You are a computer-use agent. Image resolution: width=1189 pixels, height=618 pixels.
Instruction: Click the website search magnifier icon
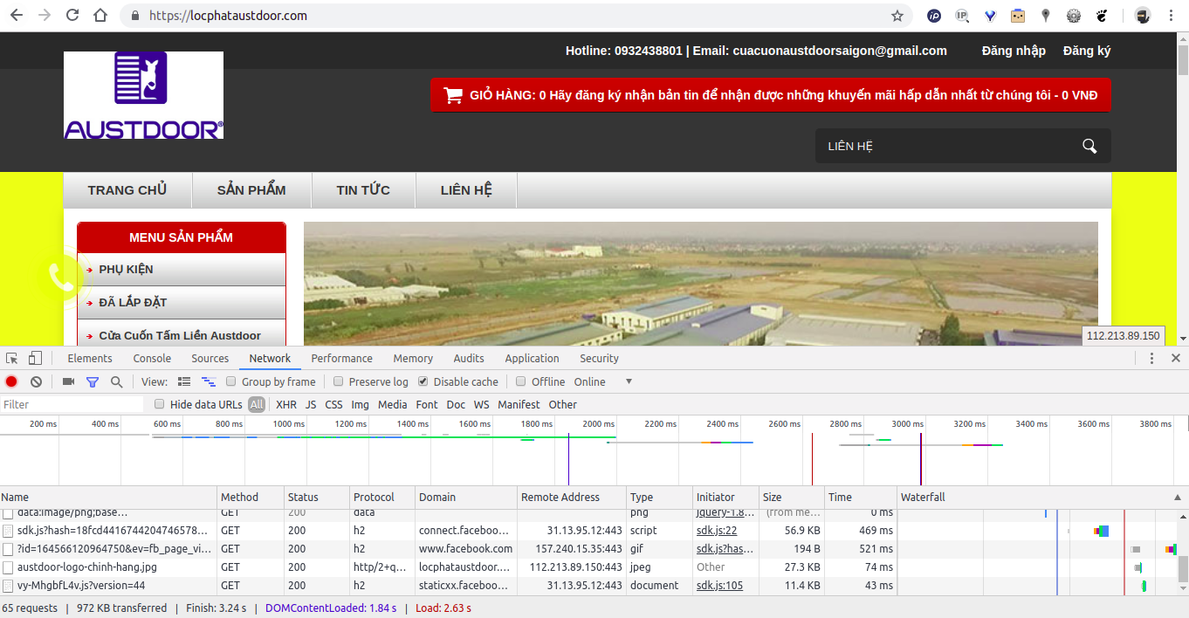[1089, 146]
